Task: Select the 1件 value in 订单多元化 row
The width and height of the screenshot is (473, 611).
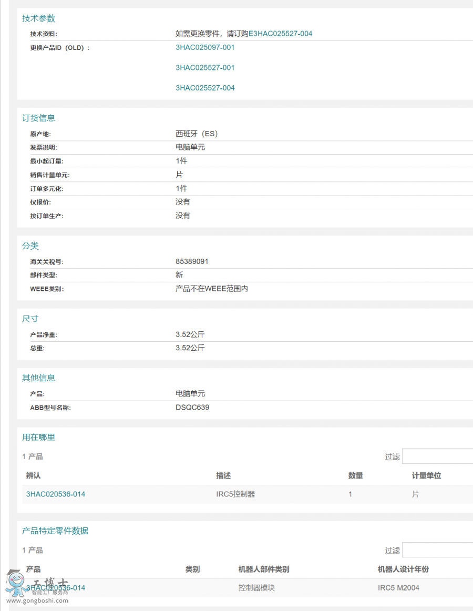Action: coord(181,189)
